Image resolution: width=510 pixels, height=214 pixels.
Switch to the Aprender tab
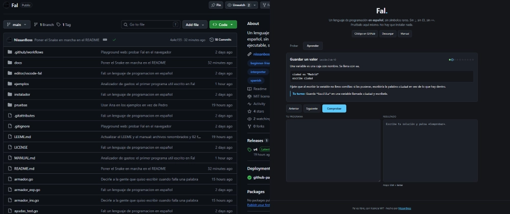(313, 46)
